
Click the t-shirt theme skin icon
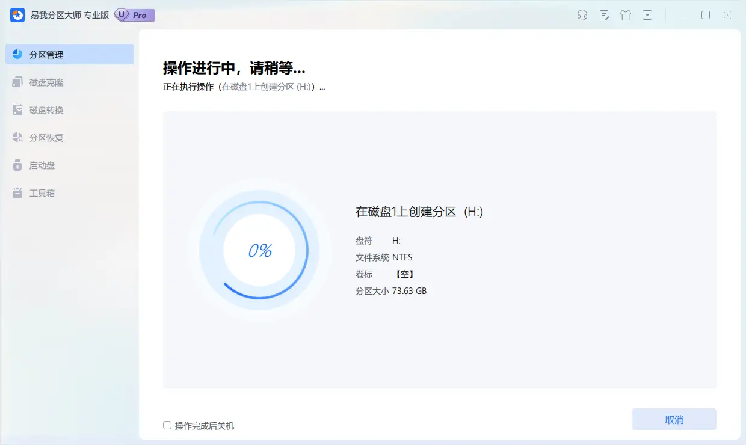(626, 15)
